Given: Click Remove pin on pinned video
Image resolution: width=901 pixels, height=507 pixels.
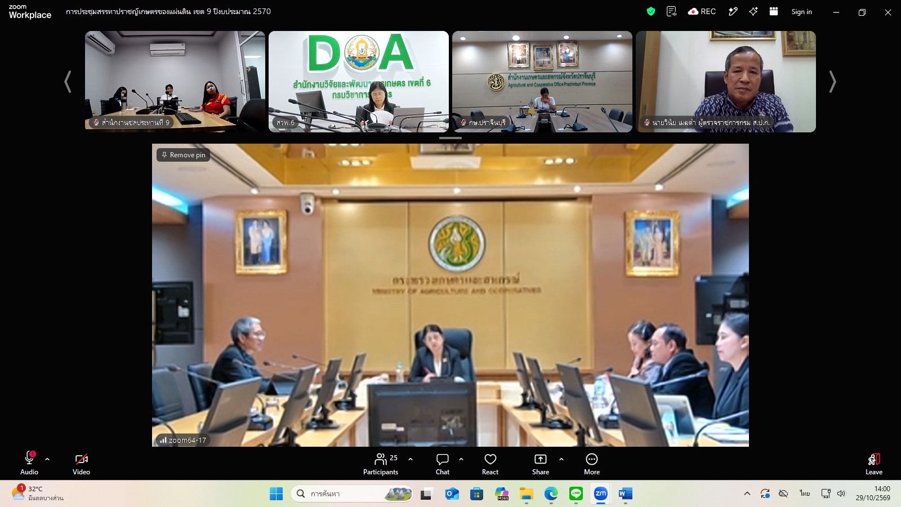Looking at the screenshot, I should 183,155.
